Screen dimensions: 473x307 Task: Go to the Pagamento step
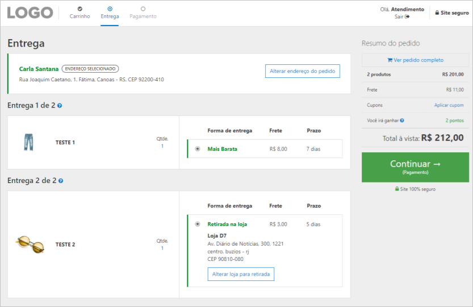tap(143, 13)
